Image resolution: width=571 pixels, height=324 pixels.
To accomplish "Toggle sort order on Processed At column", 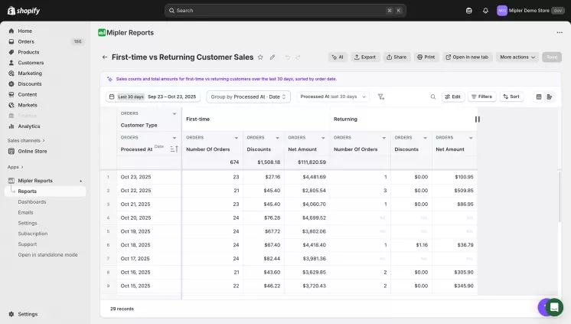I will pyautogui.click(x=174, y=149).
